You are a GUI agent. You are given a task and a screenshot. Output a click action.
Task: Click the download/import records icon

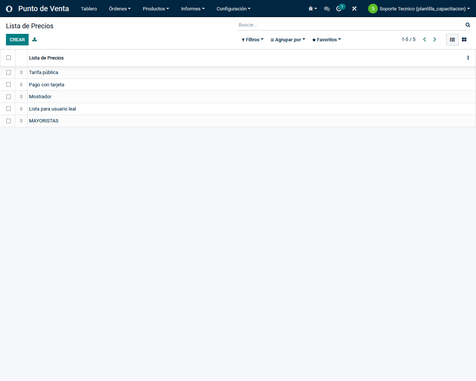[x=35, y=39]
